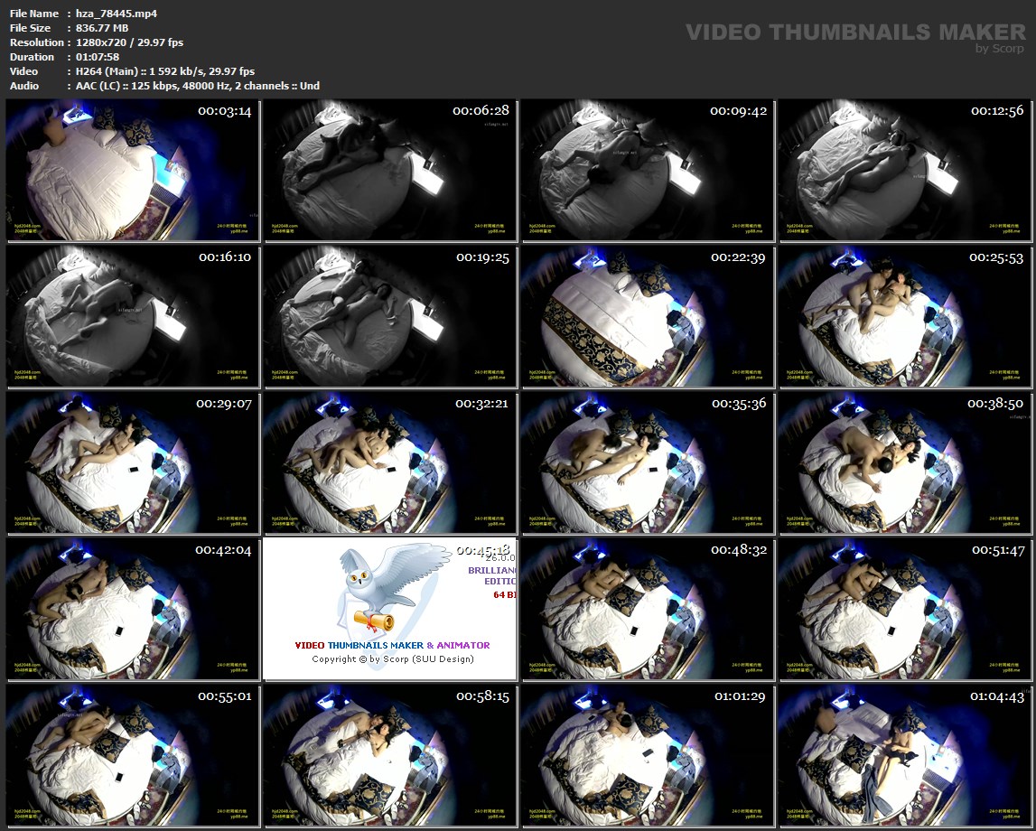Image resolution: width=1036 pixels, height=831 pixels.
Task: Select the frame marked 00:16:10
Action: coord(133,316)
